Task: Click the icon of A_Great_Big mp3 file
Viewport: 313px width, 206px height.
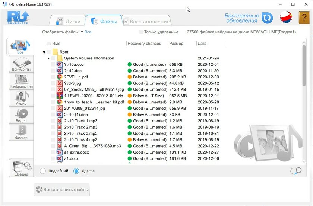Action: 60,146
